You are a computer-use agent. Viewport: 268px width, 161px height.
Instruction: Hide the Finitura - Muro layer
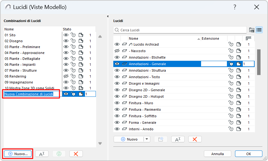(117, 103)
